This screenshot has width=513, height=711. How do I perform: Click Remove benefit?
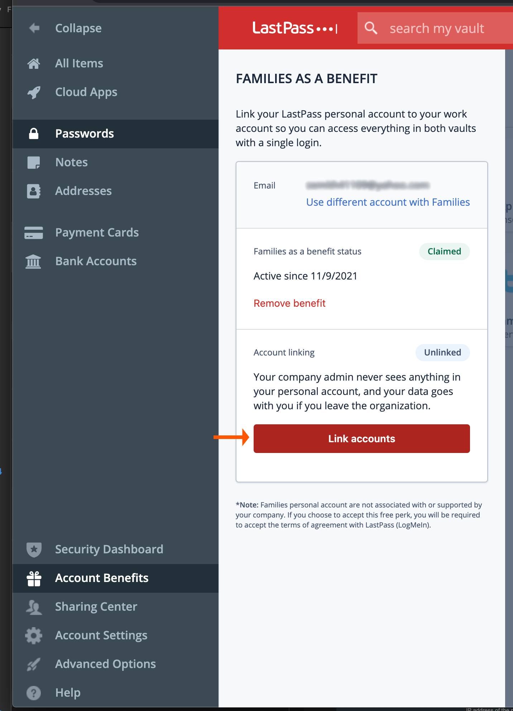[x=289, y=303]
